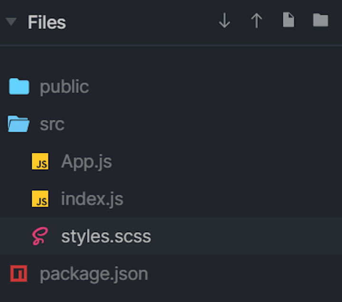This screenshot has height=302, width=342.
Task: Collapse the src folder
Action: tap(52, 124)
